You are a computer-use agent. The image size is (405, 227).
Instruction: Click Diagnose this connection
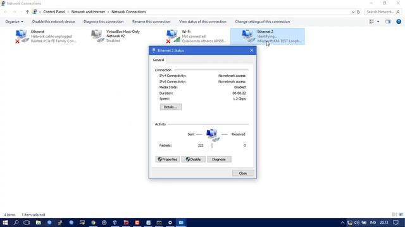point(103,21)
